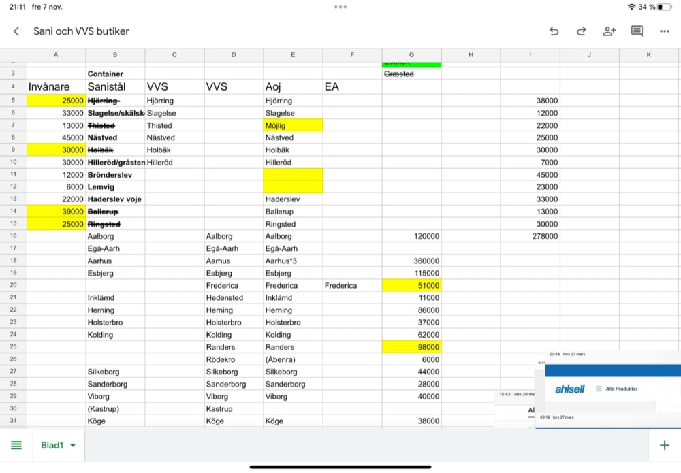
Task: Select the Rödekro cell
Action: click(234, 360)
